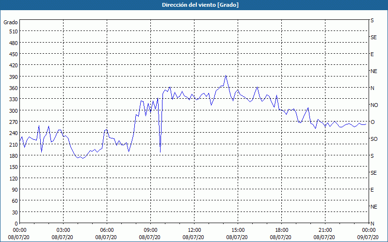This screenshot has height=242, width=388.
Task: Select the 09:00 time axis label
Action: pyautogui.click(x=150, y=230)
